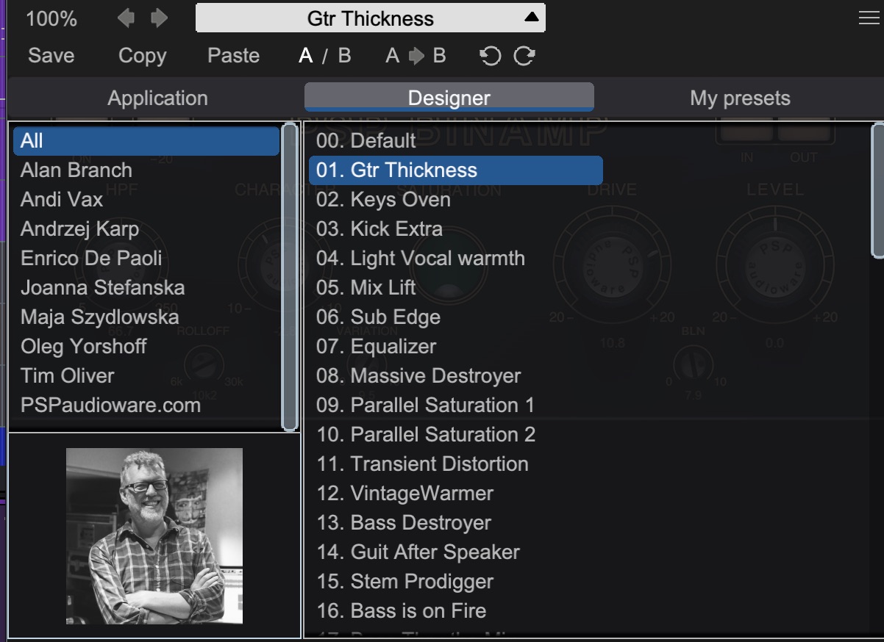Open the hamburger menu icon
This screenshot has width=884, height=642.
click(x=869, y=18)
